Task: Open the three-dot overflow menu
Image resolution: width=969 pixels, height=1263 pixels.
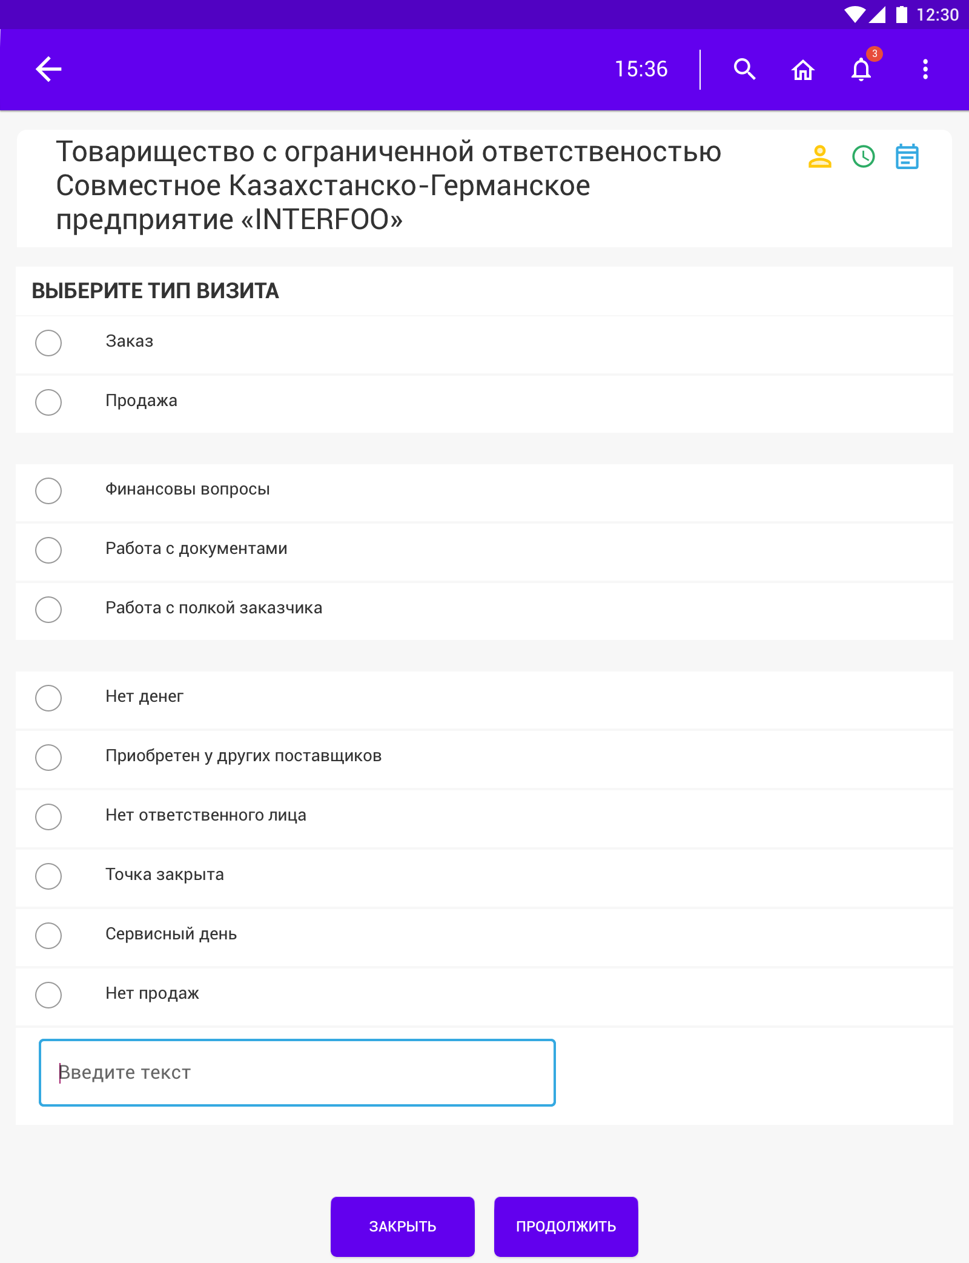Action: pyautogui.click(x=925, y=69)
